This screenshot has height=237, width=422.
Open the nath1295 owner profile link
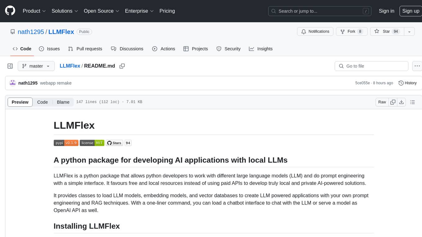(31, 32)
